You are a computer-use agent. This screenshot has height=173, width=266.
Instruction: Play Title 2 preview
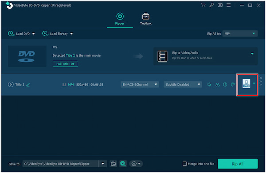pos(11,84)
